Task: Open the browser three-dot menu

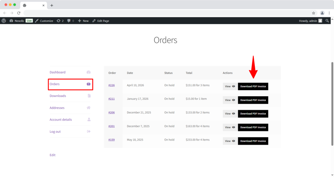Action: pyautogui.click(x=329, y=13)
